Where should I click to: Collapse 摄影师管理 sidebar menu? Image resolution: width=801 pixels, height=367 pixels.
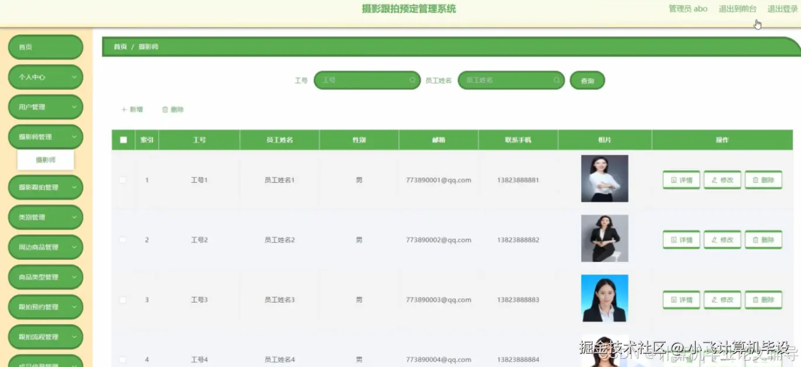[x=46, y=137]
